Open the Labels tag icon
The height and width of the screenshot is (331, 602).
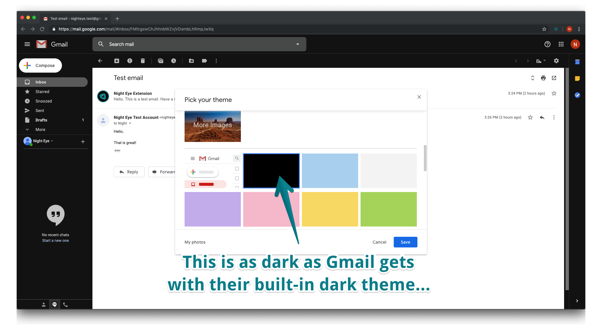(x=204, y=61)
